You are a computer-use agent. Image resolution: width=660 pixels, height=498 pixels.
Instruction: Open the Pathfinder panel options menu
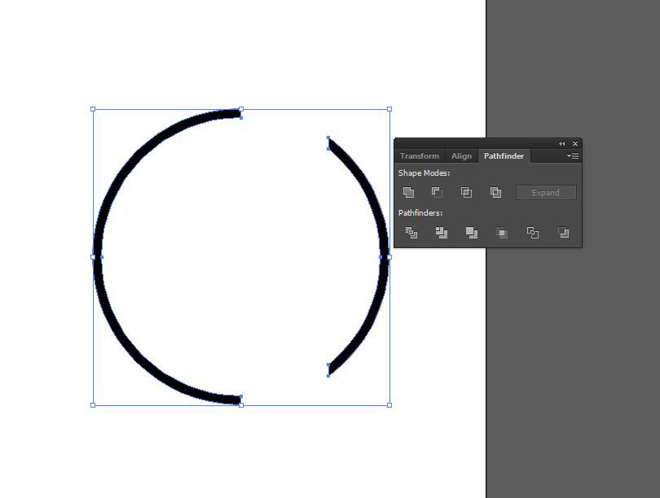[x=573, y=156]
